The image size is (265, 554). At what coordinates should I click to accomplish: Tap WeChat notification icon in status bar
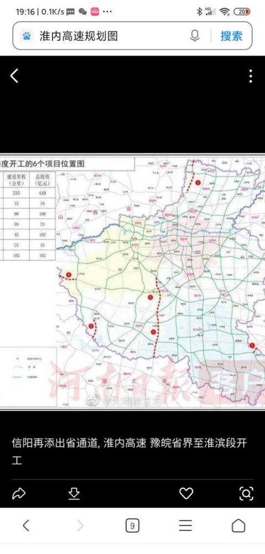(82, 12)
